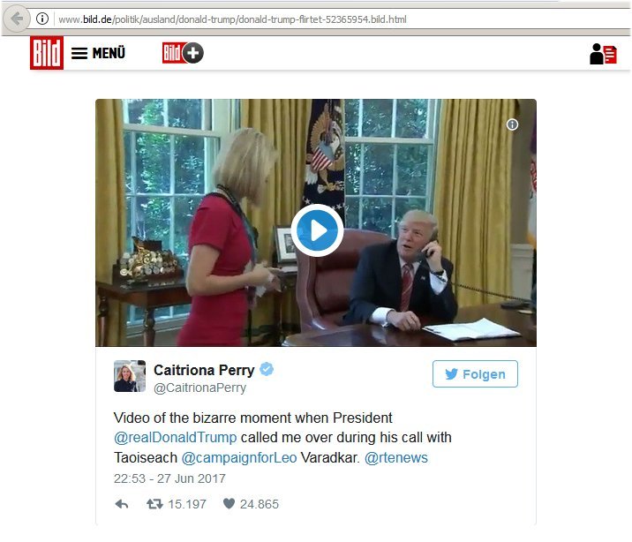
Task: Open the MENÜ hamburger menu
Action: click(98, 53)
